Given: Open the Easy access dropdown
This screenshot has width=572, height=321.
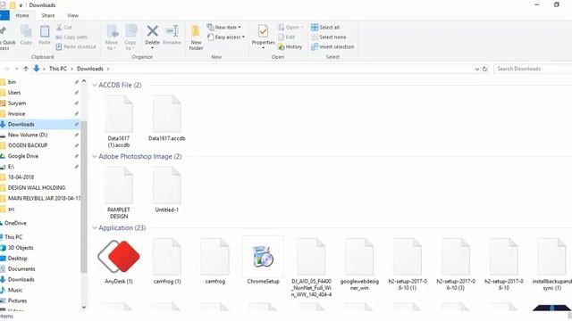Looking at the screenshot, I should point(226,37).
